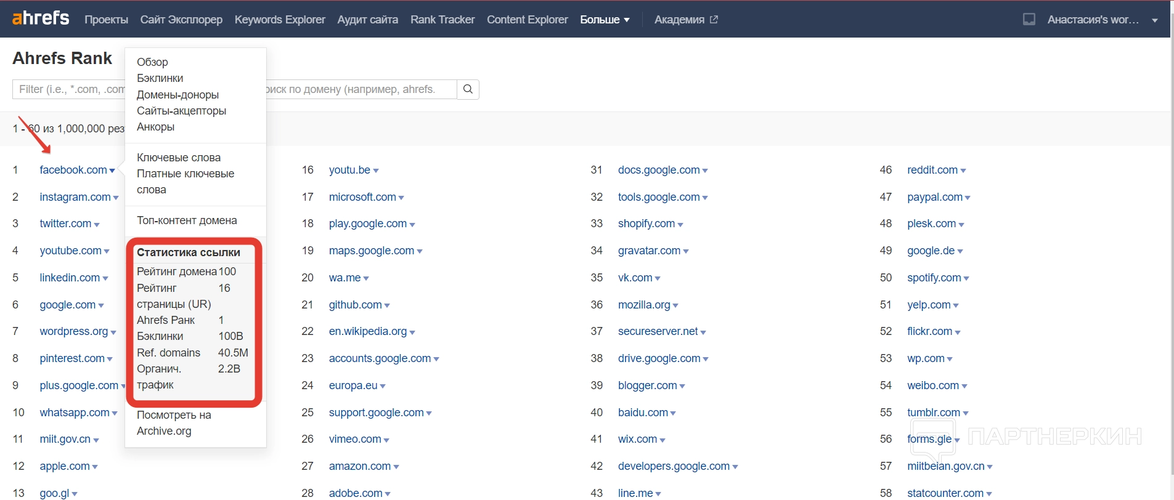Click Посмотреть на Archive.org
This screenshot has height=500, width=1174.
coord(174,423)
